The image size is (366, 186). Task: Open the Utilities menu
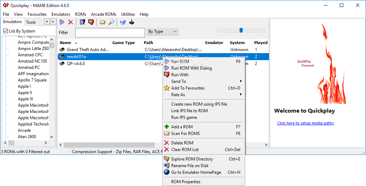(128, 14)
